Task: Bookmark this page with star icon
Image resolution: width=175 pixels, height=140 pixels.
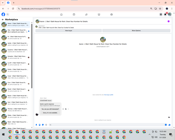Action: 160,9
